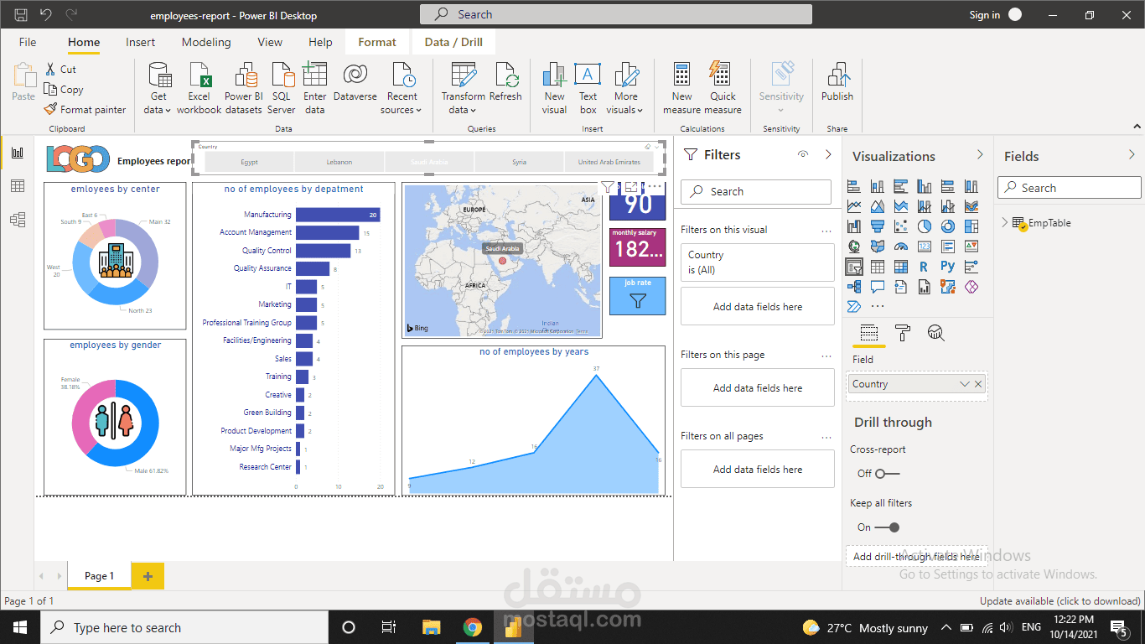The width and height of the screenshot is (1145, 644).
Task: Create a New measure
Action: [x=682, y=88]
